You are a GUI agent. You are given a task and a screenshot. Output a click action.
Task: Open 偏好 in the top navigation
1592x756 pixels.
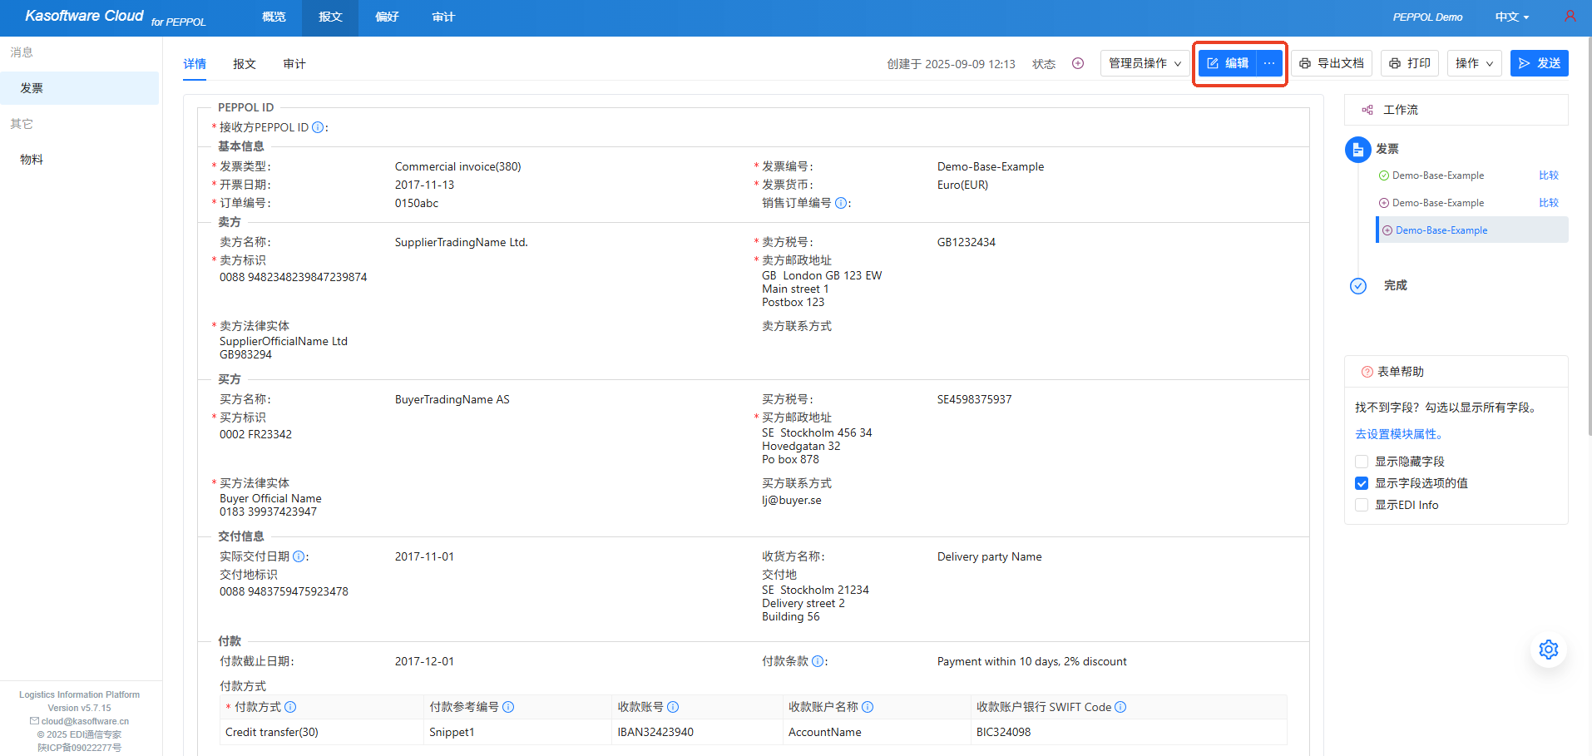coord(387,17)
